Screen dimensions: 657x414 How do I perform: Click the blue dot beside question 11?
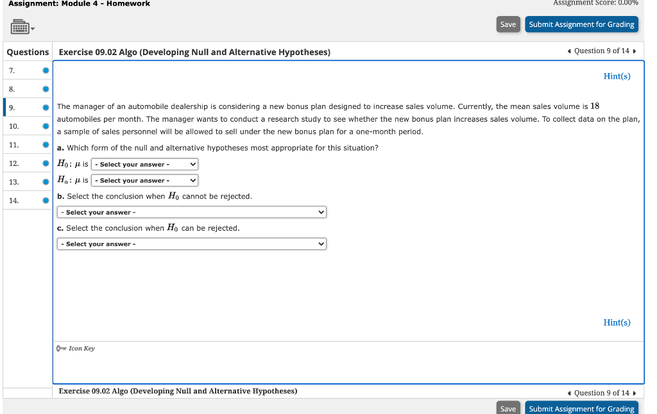44,144
